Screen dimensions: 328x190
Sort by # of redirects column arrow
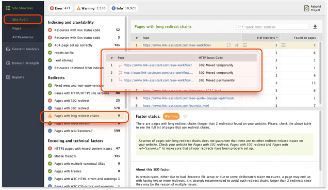[x=277, y=38]
